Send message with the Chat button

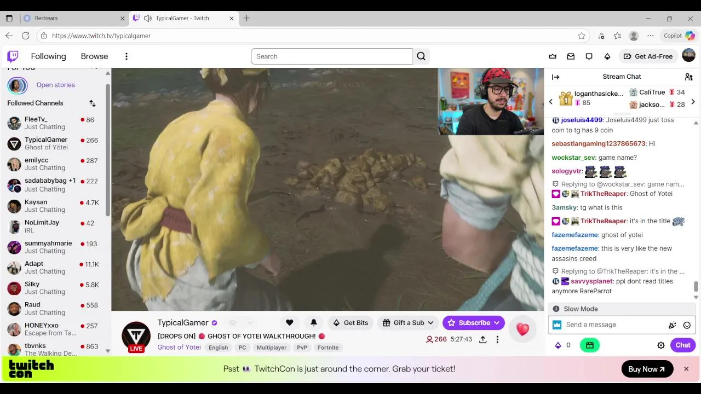683,345
